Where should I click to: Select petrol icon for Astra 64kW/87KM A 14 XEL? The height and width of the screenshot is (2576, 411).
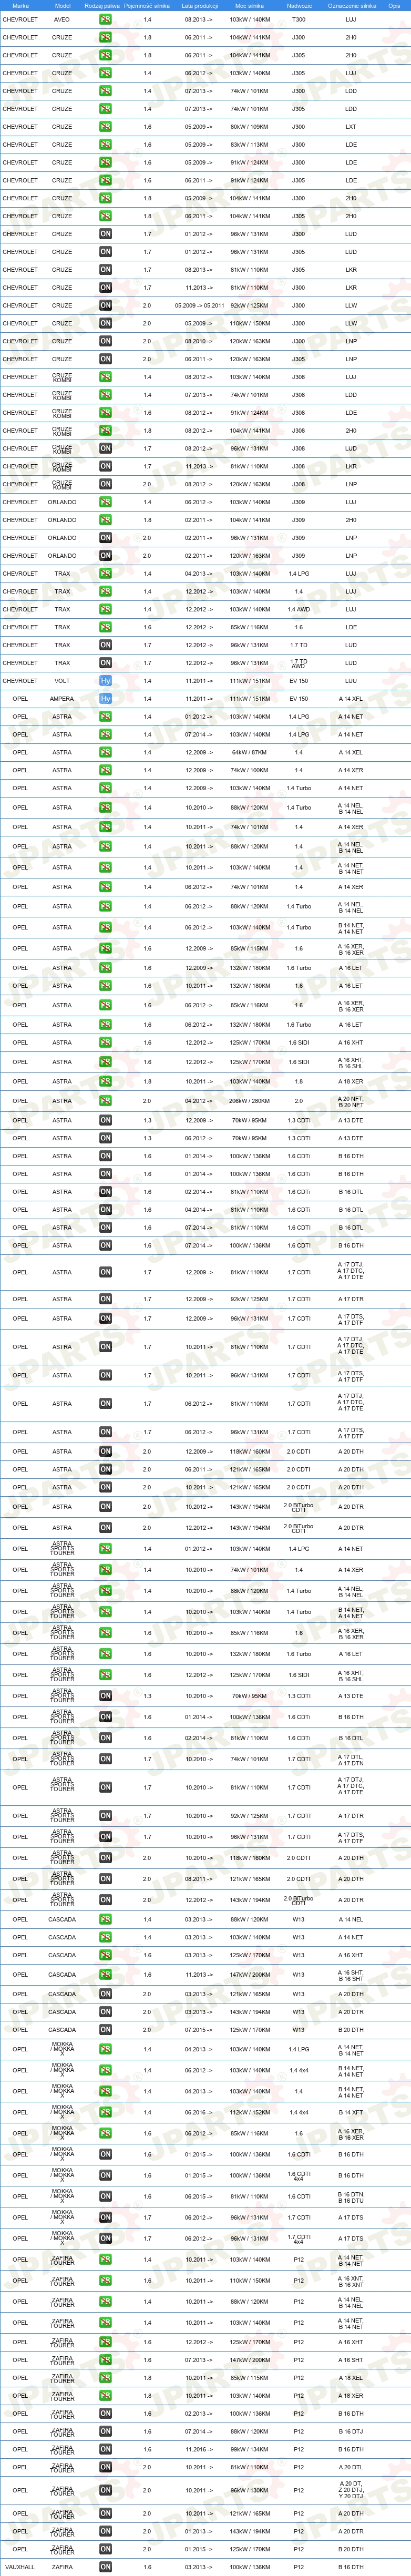click(105, 752)
